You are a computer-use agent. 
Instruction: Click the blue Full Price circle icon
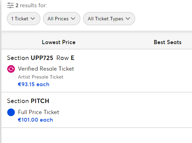pos(11,112)
